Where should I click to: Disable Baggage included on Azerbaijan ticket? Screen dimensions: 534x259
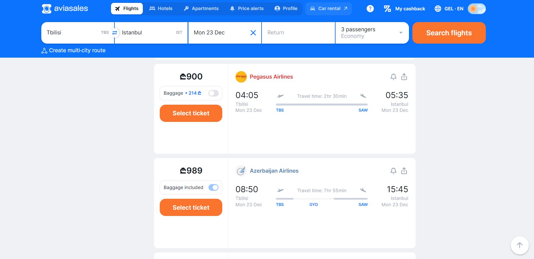pos(213,187)
